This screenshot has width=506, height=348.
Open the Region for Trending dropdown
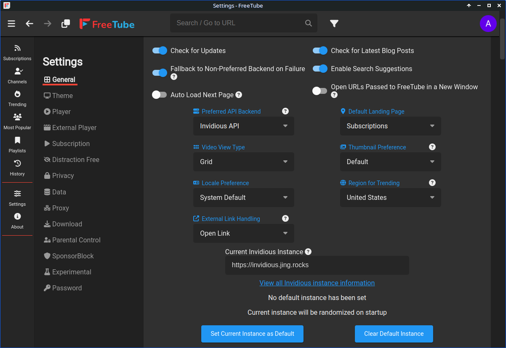tap(390, 197)
